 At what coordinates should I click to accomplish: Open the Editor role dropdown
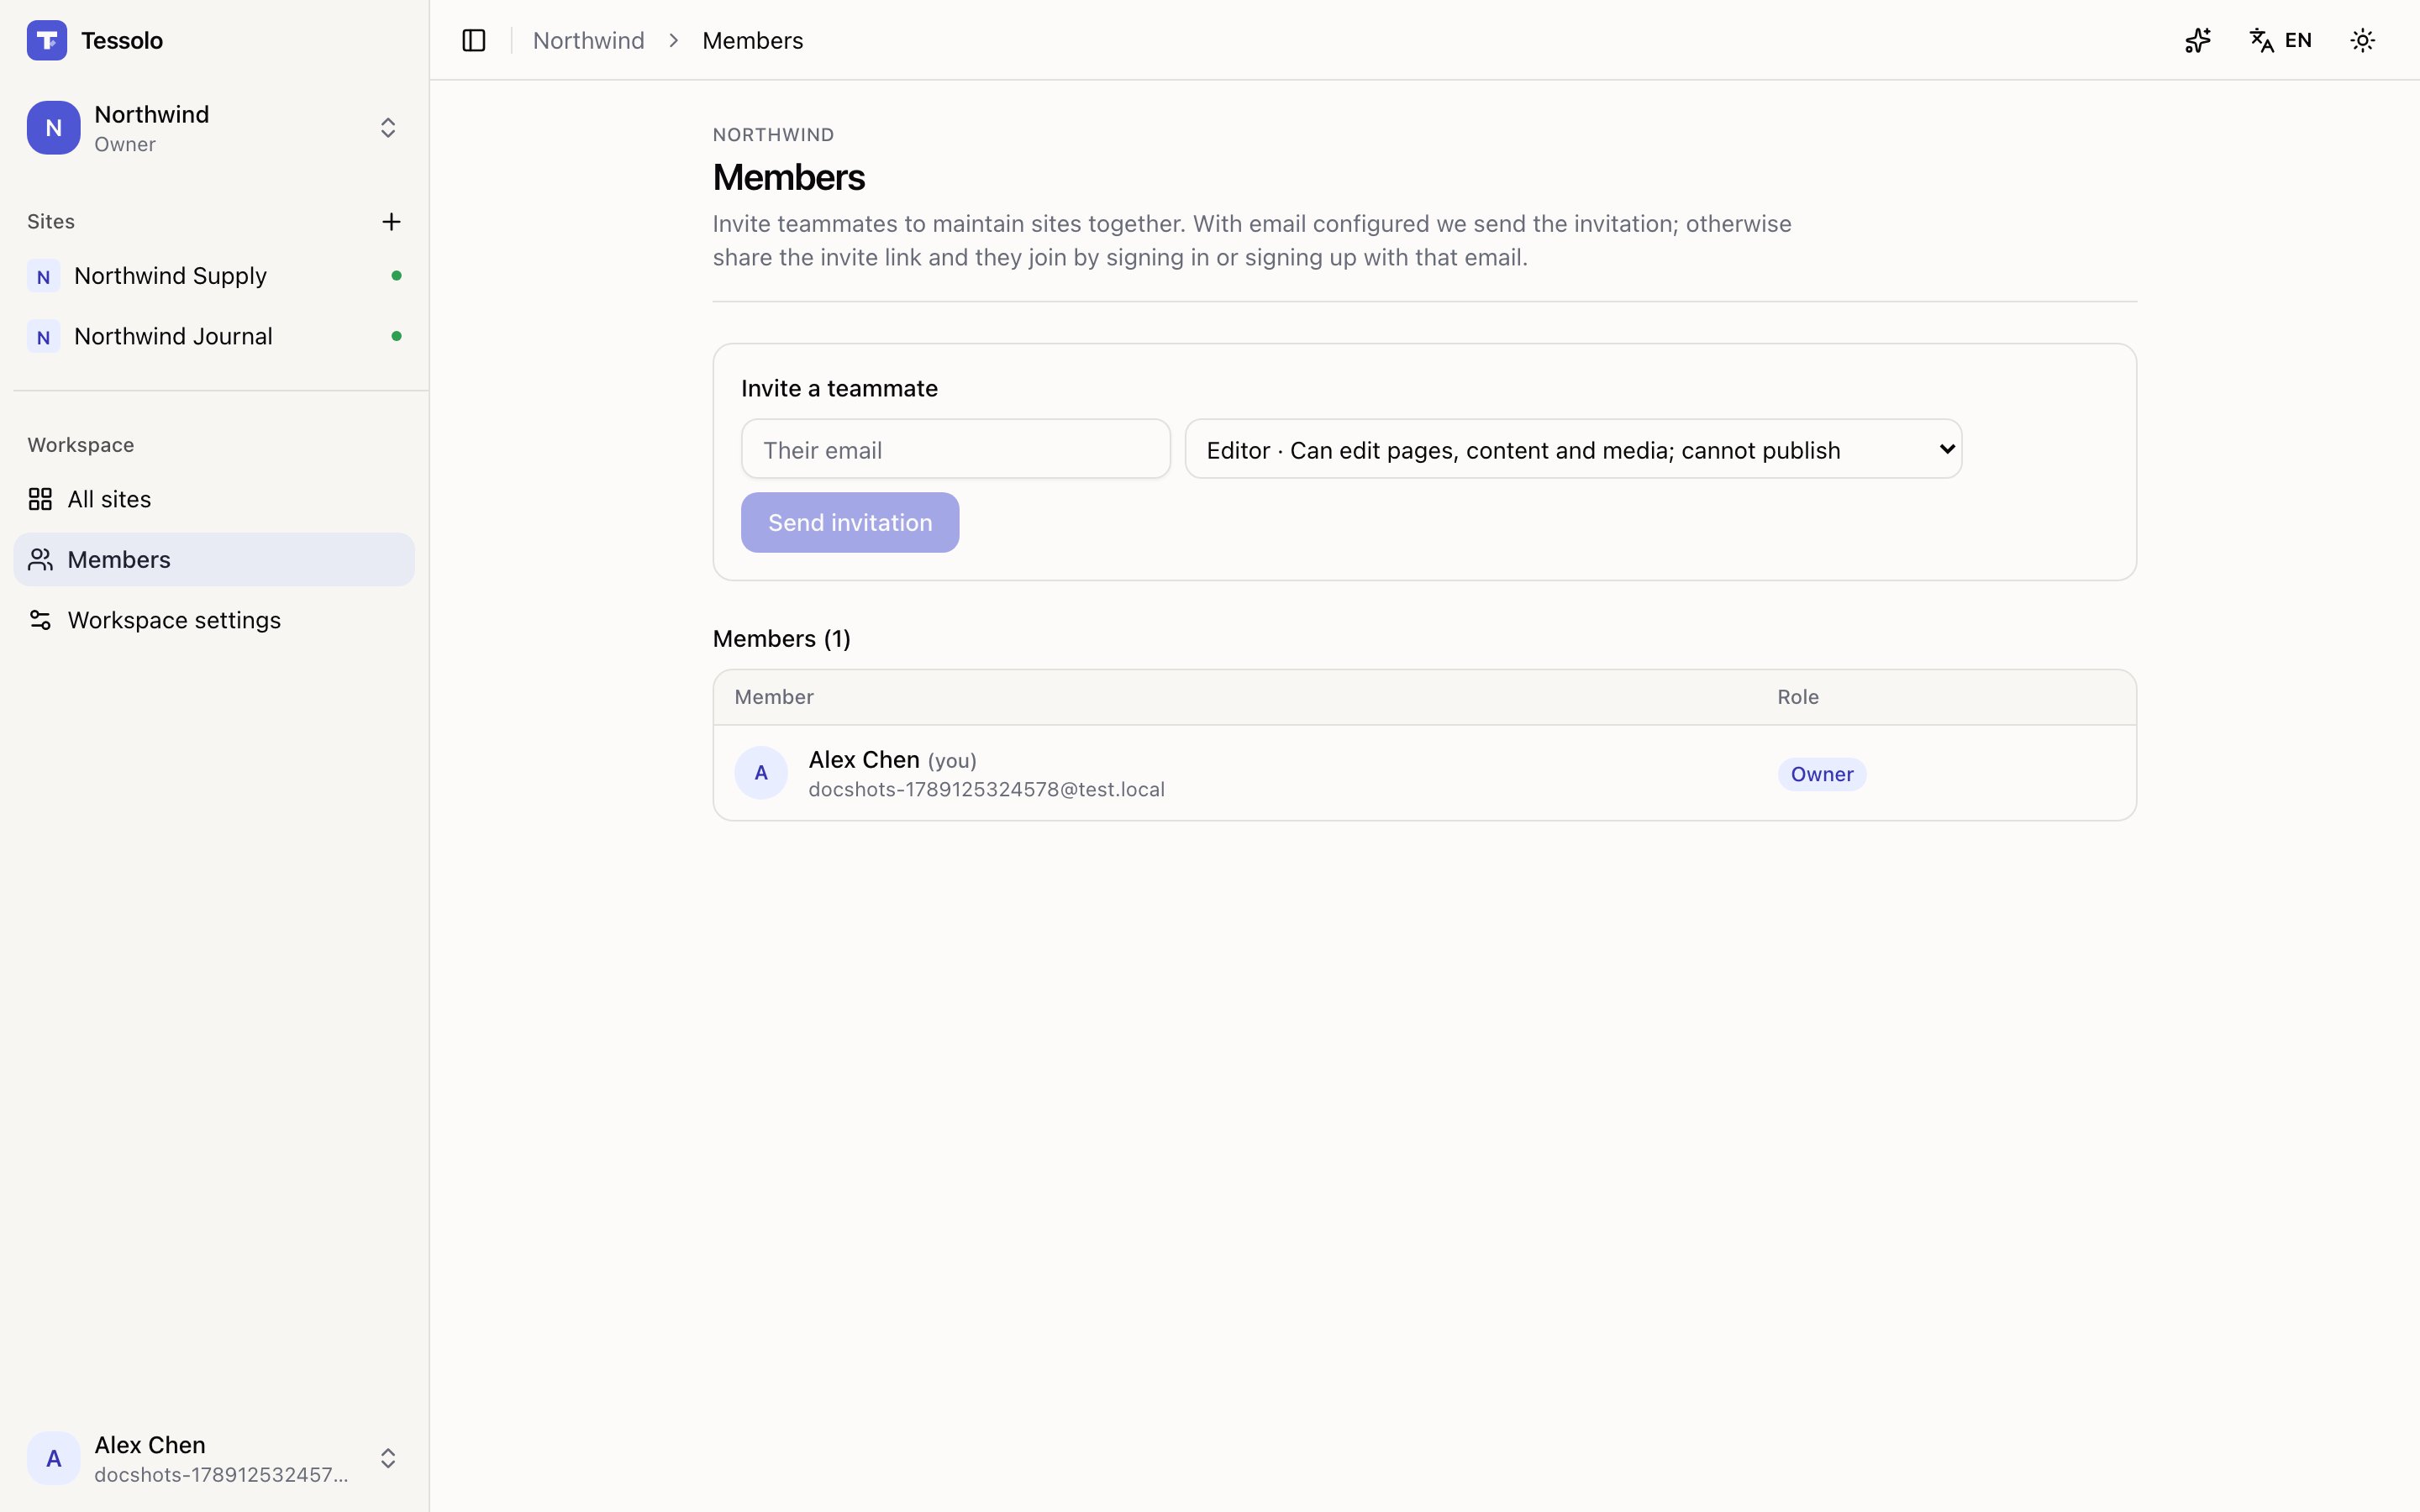[x=1573, y=449]
